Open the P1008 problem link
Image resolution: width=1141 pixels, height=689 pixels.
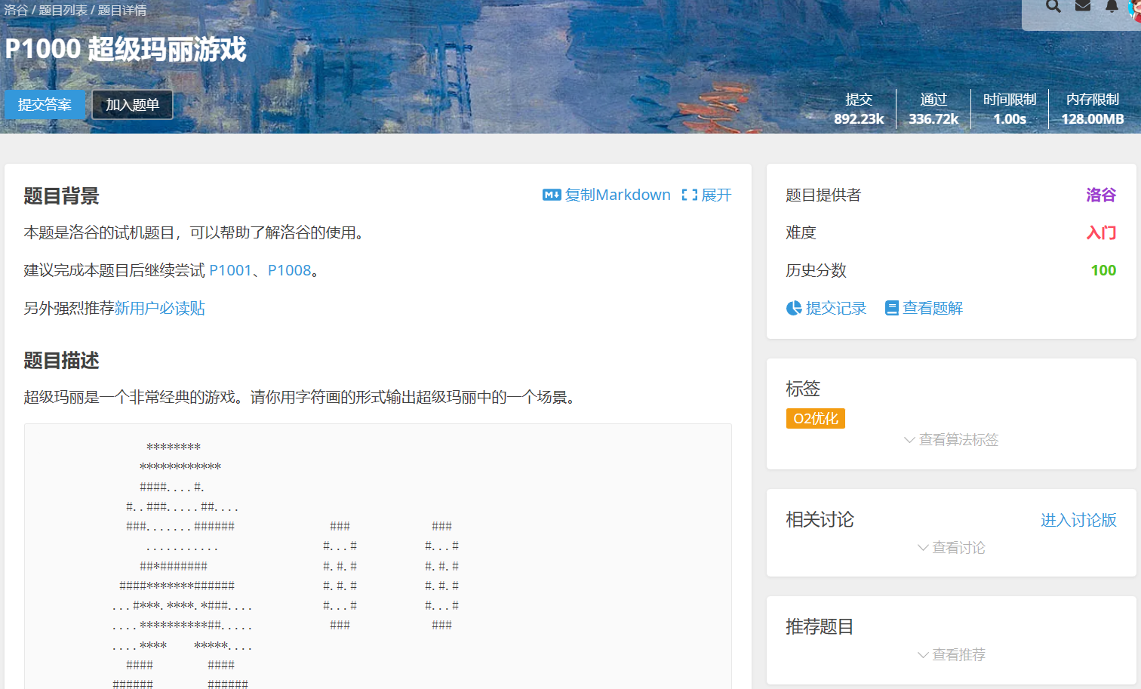(289, 270)
